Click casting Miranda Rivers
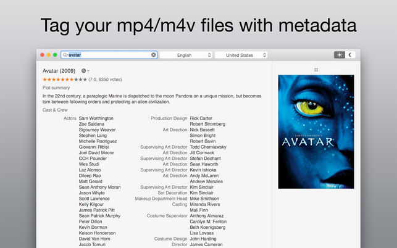Viewport: 397px width, 248px height. [205, 204]
